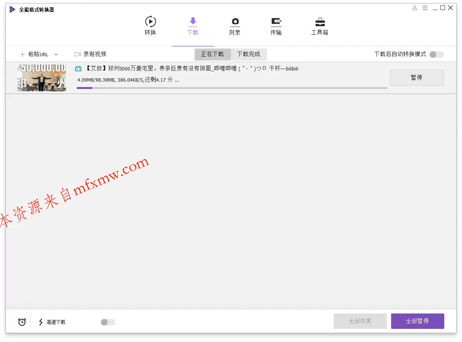Open the 转换 (Convert) tab icon
Screen dimensions: 462x342
point(150,22)
